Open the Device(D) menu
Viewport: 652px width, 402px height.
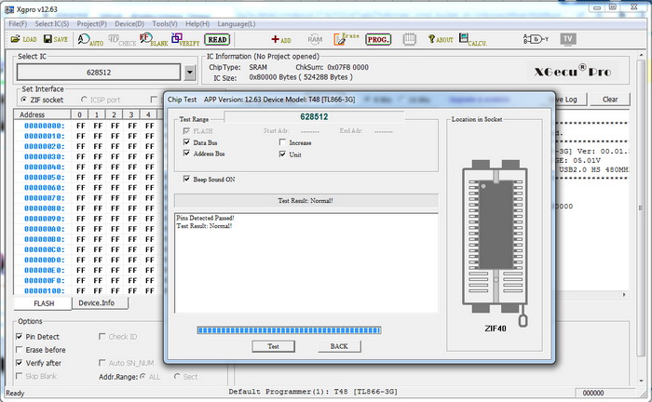coord(129,23)
